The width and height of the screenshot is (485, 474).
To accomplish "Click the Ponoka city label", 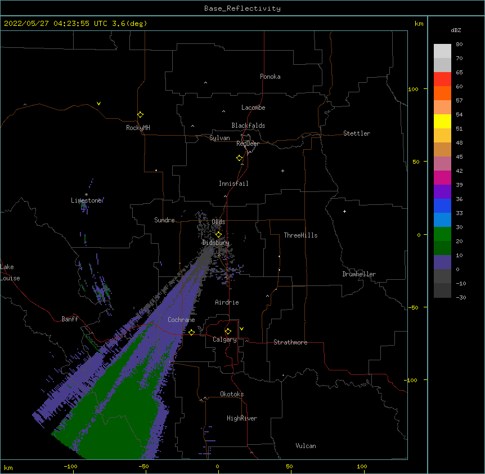I will tap(270, 77).
